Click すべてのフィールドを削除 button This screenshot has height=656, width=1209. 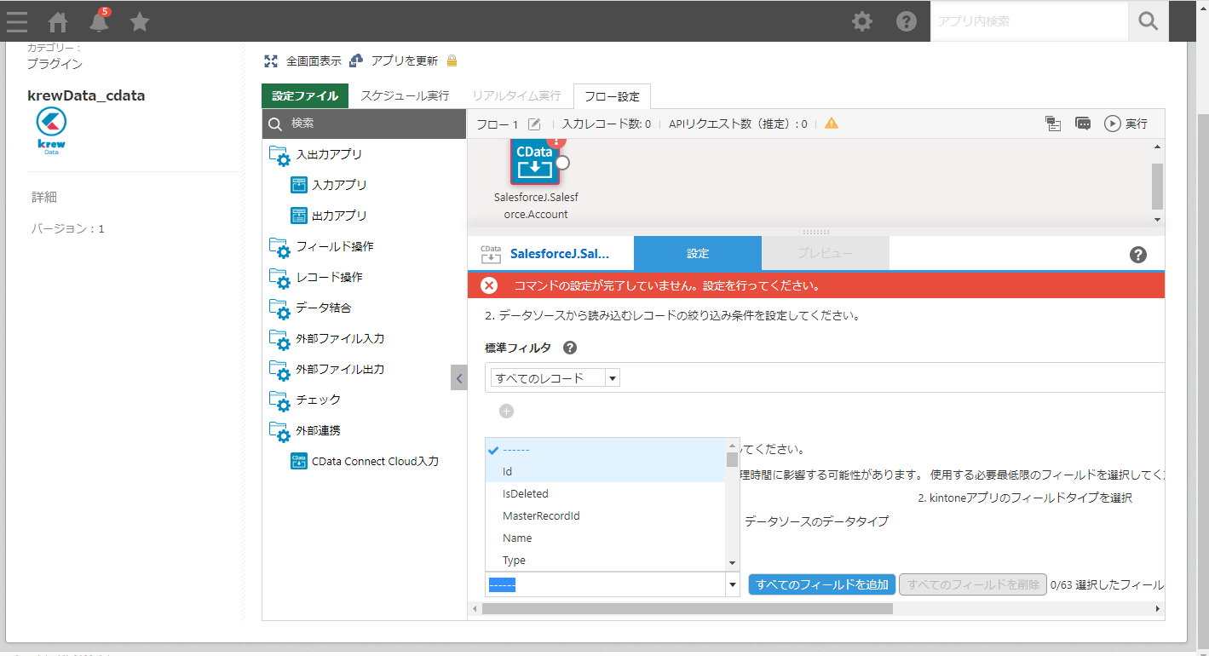pos(973,584)
